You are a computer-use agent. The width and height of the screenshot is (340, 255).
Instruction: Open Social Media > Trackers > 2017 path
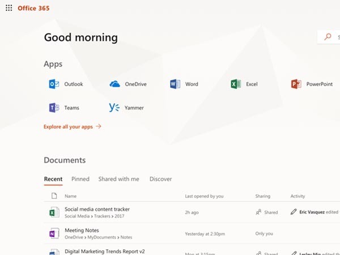tap(94, 216)
